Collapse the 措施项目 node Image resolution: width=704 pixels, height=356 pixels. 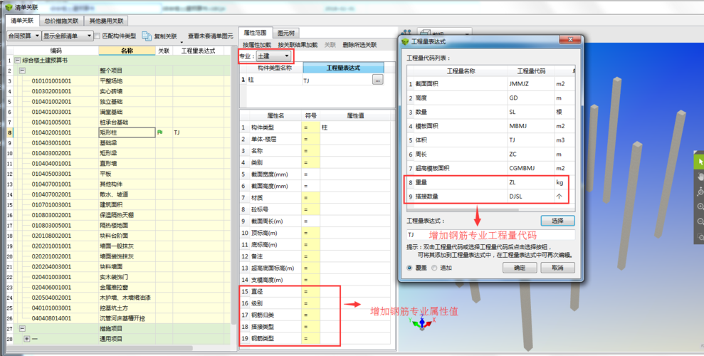point(23,329)
